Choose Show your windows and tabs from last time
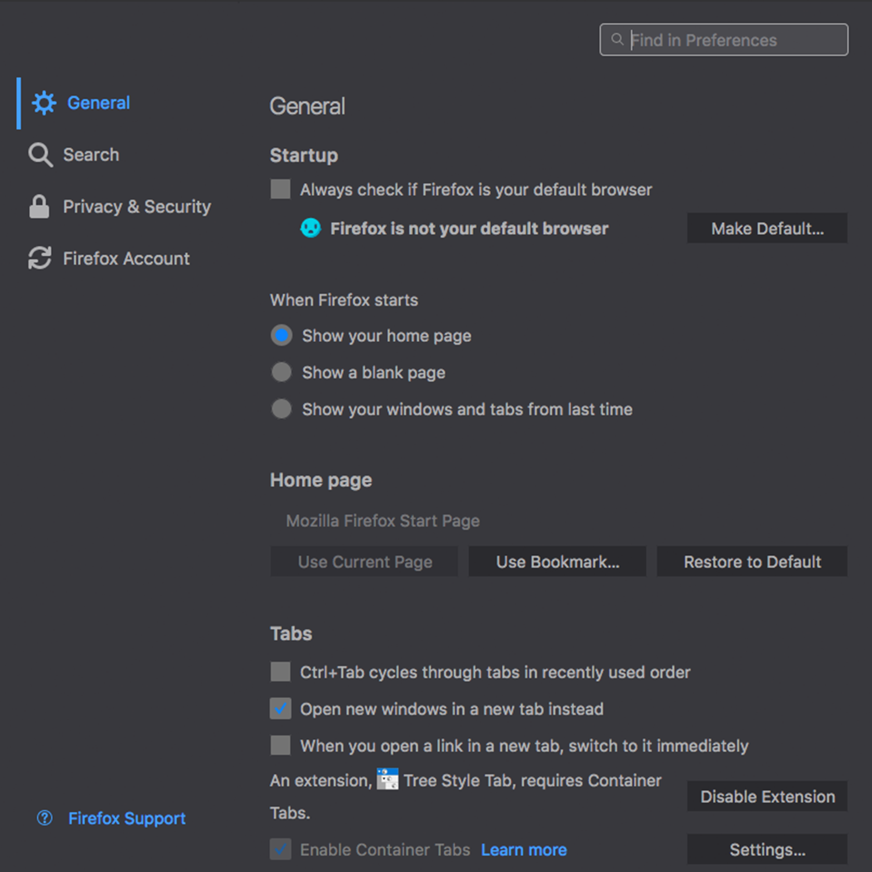Viewport: 872px width, 872px height. click(x=281, y=409)
